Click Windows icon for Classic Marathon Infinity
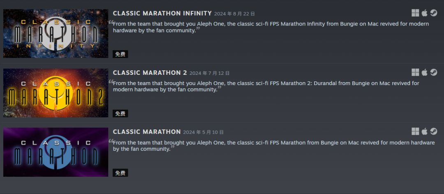The image size is (444, 194). 415,13
